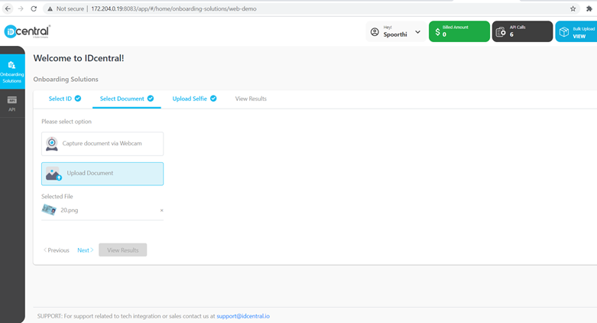Viewport: 597px width, 323px height.
Task: Reload the page with the refresh icon
Action: 34,8
